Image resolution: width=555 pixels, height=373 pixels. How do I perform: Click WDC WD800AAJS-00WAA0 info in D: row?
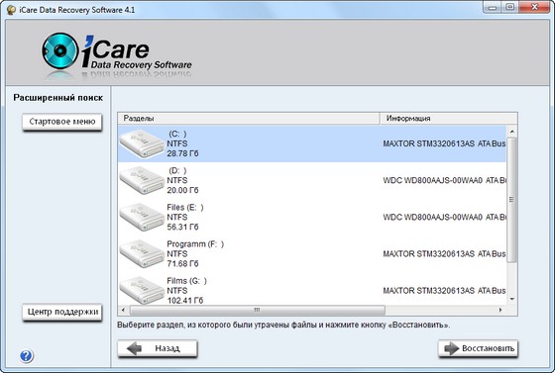point(445,180)
